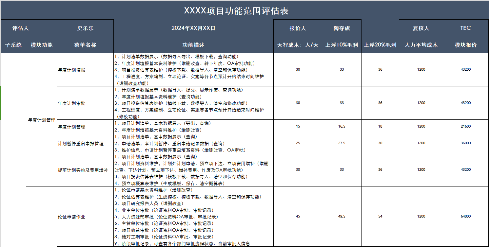489x247 pixels.
Task: Click cost value 30 in the 年度计划审批 row
Action: [298, 103]
